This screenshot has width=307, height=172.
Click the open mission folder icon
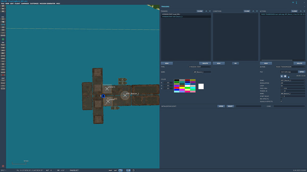[3, 9]
